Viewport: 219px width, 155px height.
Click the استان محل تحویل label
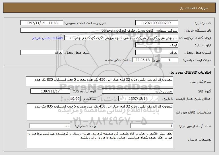(198, 53)
